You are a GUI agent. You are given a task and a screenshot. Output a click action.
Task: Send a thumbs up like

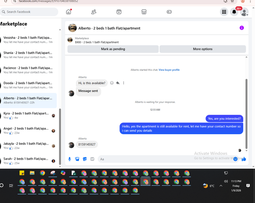pyautogui.click(x=244, y=159)
